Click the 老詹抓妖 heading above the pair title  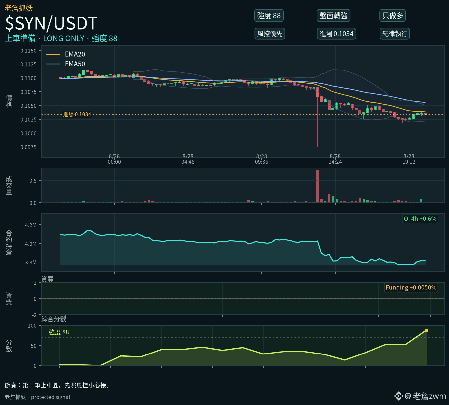click(x=19, y=8)
